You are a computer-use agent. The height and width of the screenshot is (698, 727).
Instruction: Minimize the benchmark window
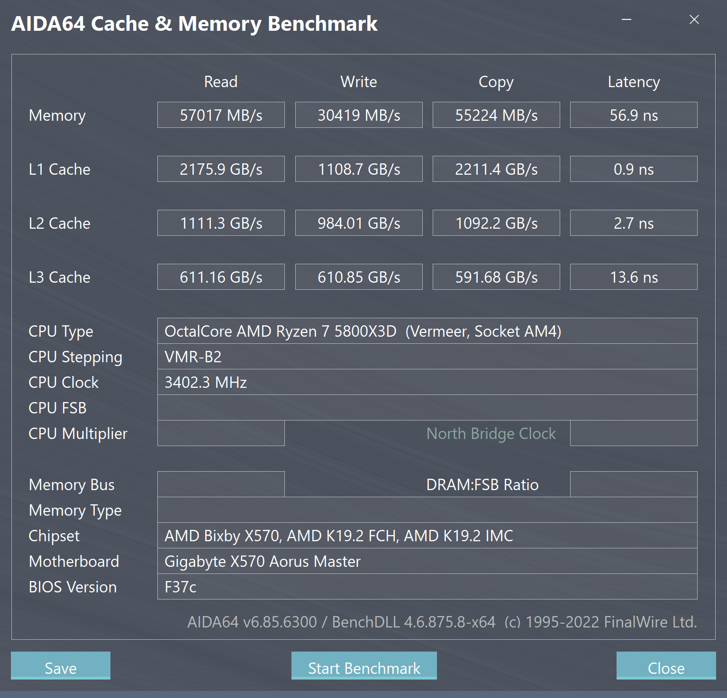point(627,19)
